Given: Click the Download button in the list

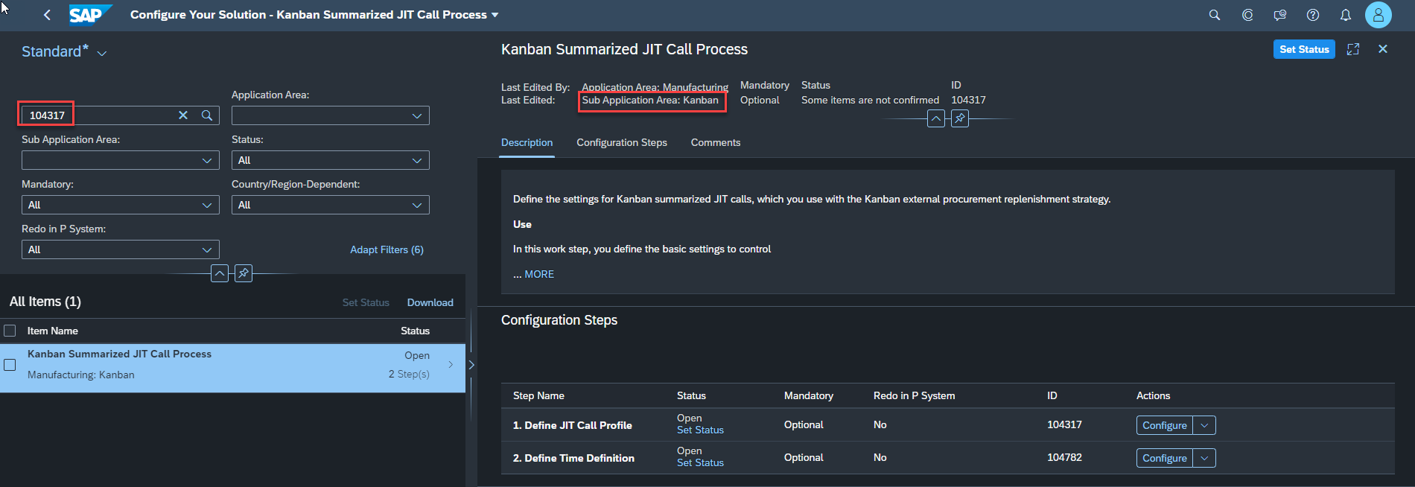Looking at the screenshot, I should point(430,302).
